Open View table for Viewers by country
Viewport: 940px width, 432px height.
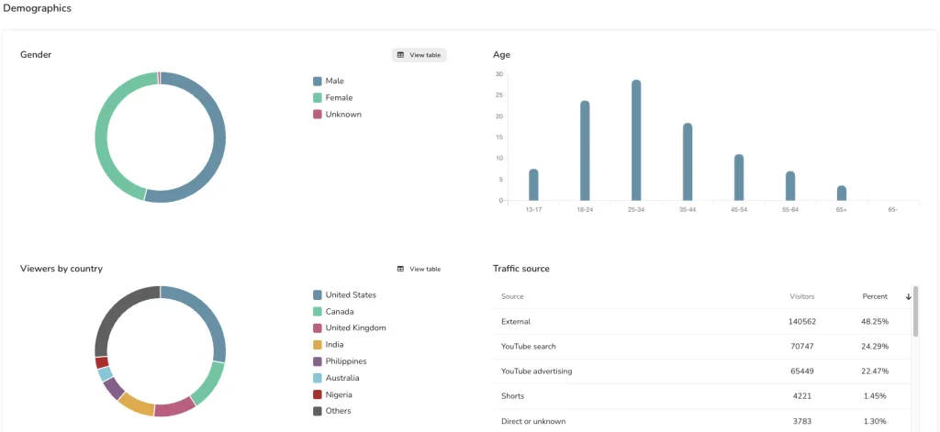(x=420, y=269)
